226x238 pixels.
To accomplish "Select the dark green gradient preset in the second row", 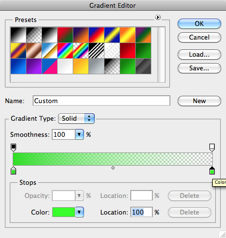I will pyautogui.click(x=143, y=50).
